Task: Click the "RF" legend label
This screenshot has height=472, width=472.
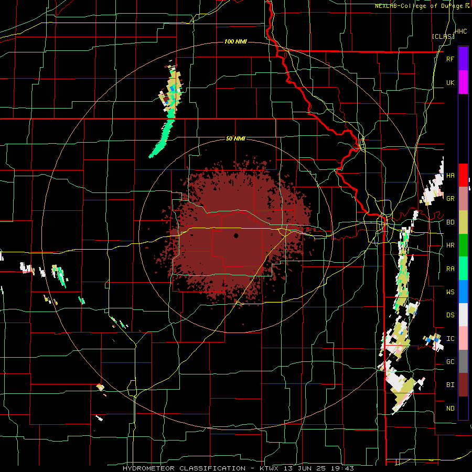Action: coord(450,59)
